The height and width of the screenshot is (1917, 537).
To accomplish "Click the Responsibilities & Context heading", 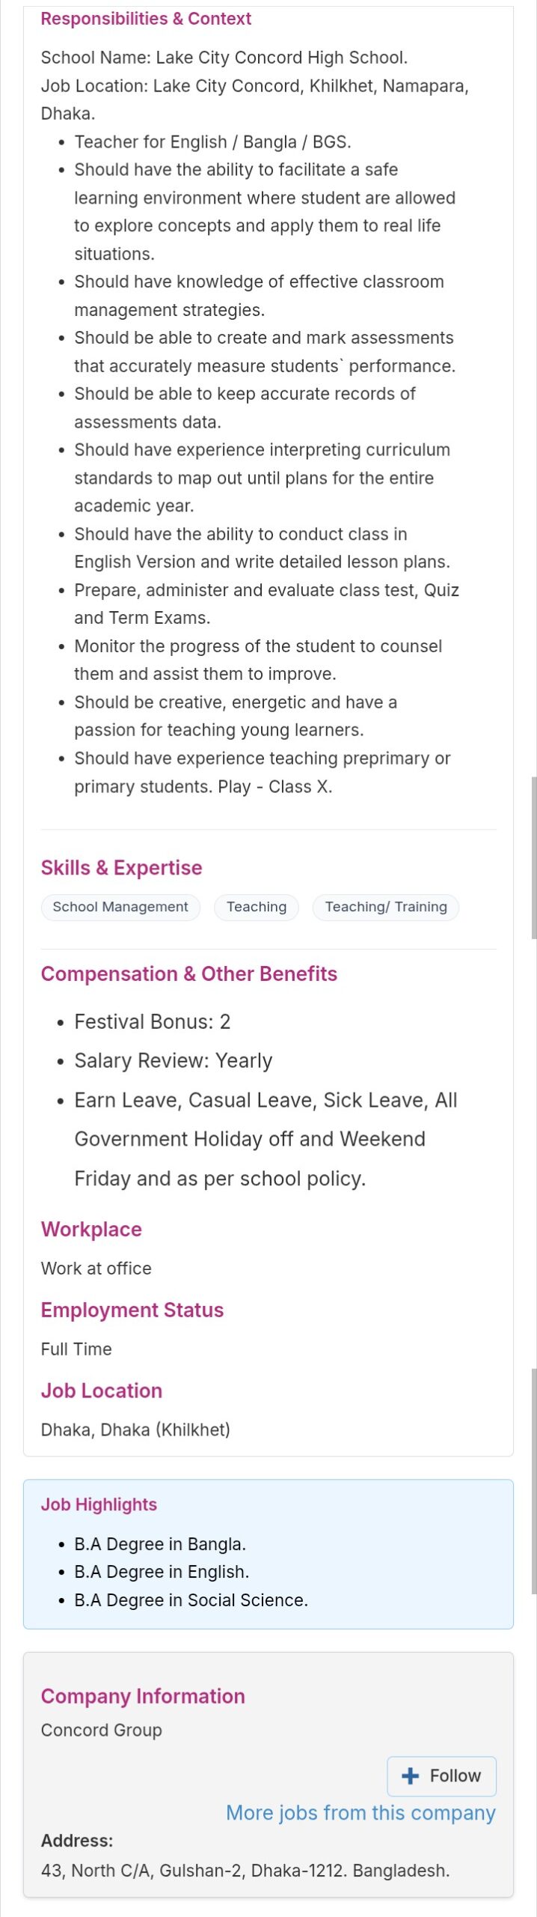I will [x=146, y=19].
